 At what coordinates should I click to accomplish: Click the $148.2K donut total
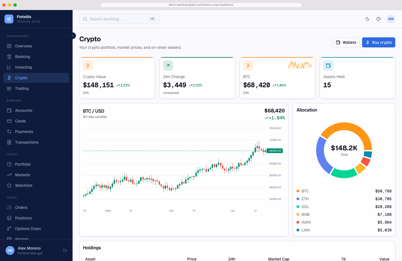coord(344,148)
